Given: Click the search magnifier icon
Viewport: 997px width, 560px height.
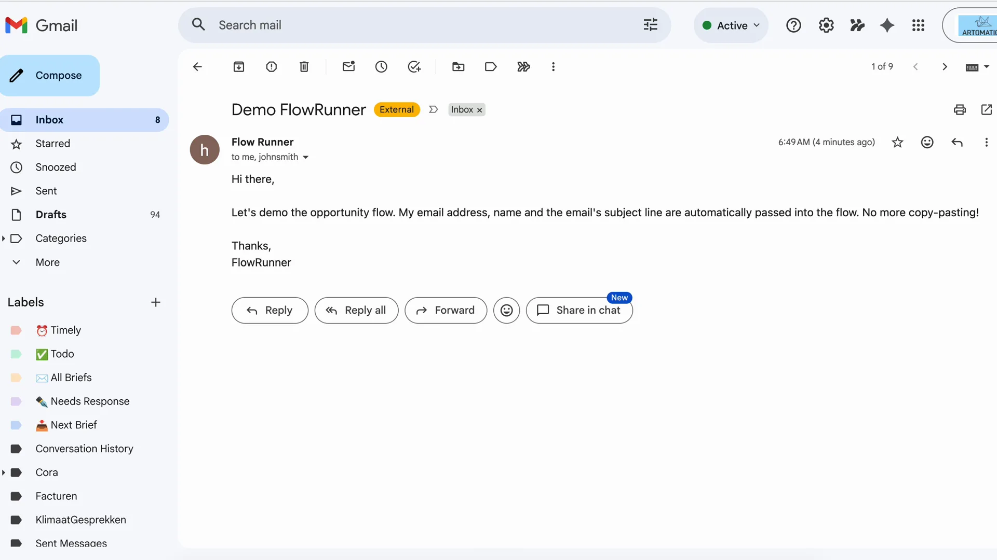Looking at the screenshot, I should (198, 24).
